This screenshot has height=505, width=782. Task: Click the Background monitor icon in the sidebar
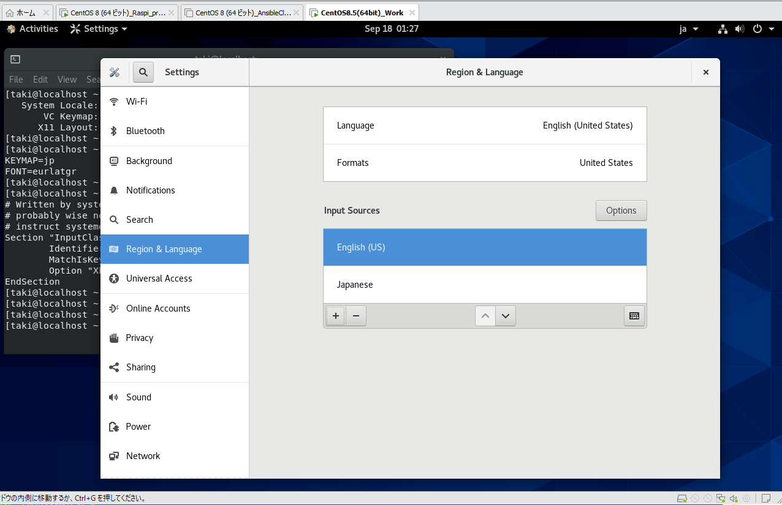point(113,161)
